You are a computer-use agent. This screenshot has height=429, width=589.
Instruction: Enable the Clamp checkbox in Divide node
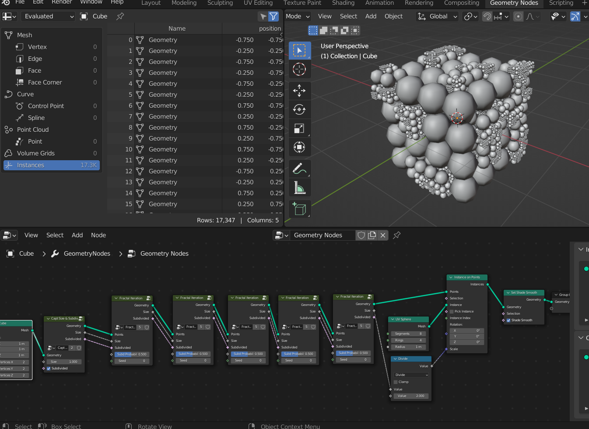tap(396, 382)
